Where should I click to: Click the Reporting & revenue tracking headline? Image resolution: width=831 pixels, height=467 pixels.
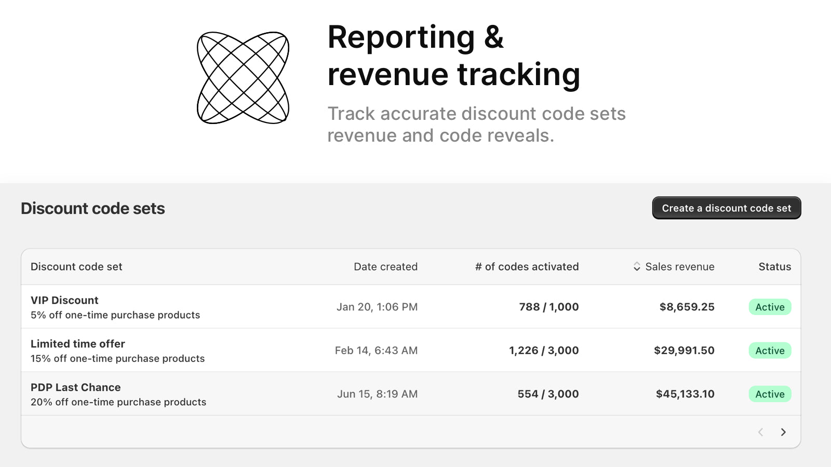point(453,56)
